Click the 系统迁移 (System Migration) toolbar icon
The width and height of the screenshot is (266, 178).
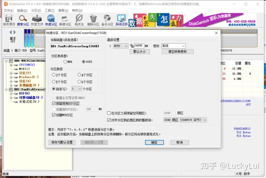[x=121, y=19]
